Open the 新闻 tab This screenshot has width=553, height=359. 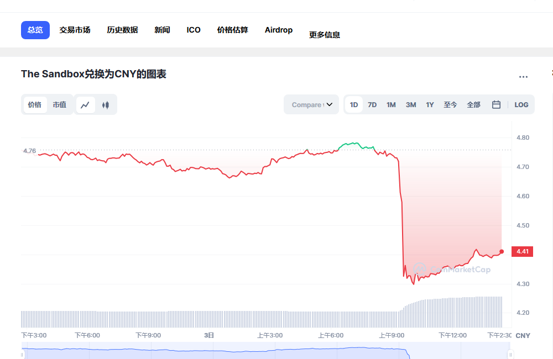tap(162, 30)
